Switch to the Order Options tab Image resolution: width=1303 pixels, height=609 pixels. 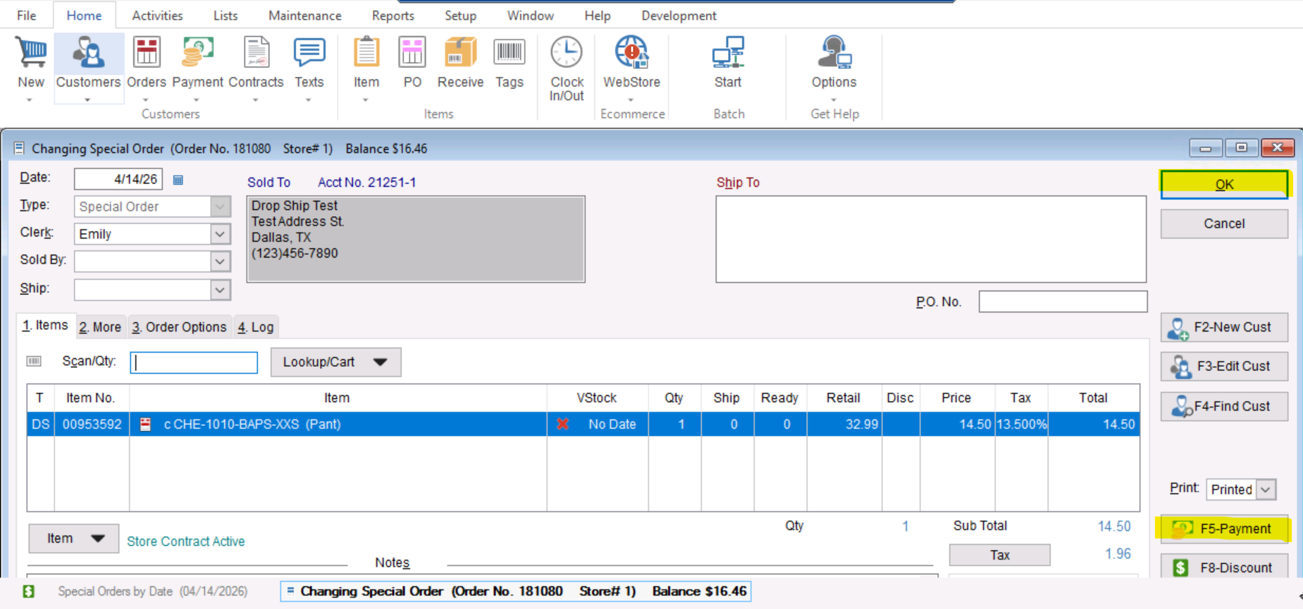pos(180,327)
